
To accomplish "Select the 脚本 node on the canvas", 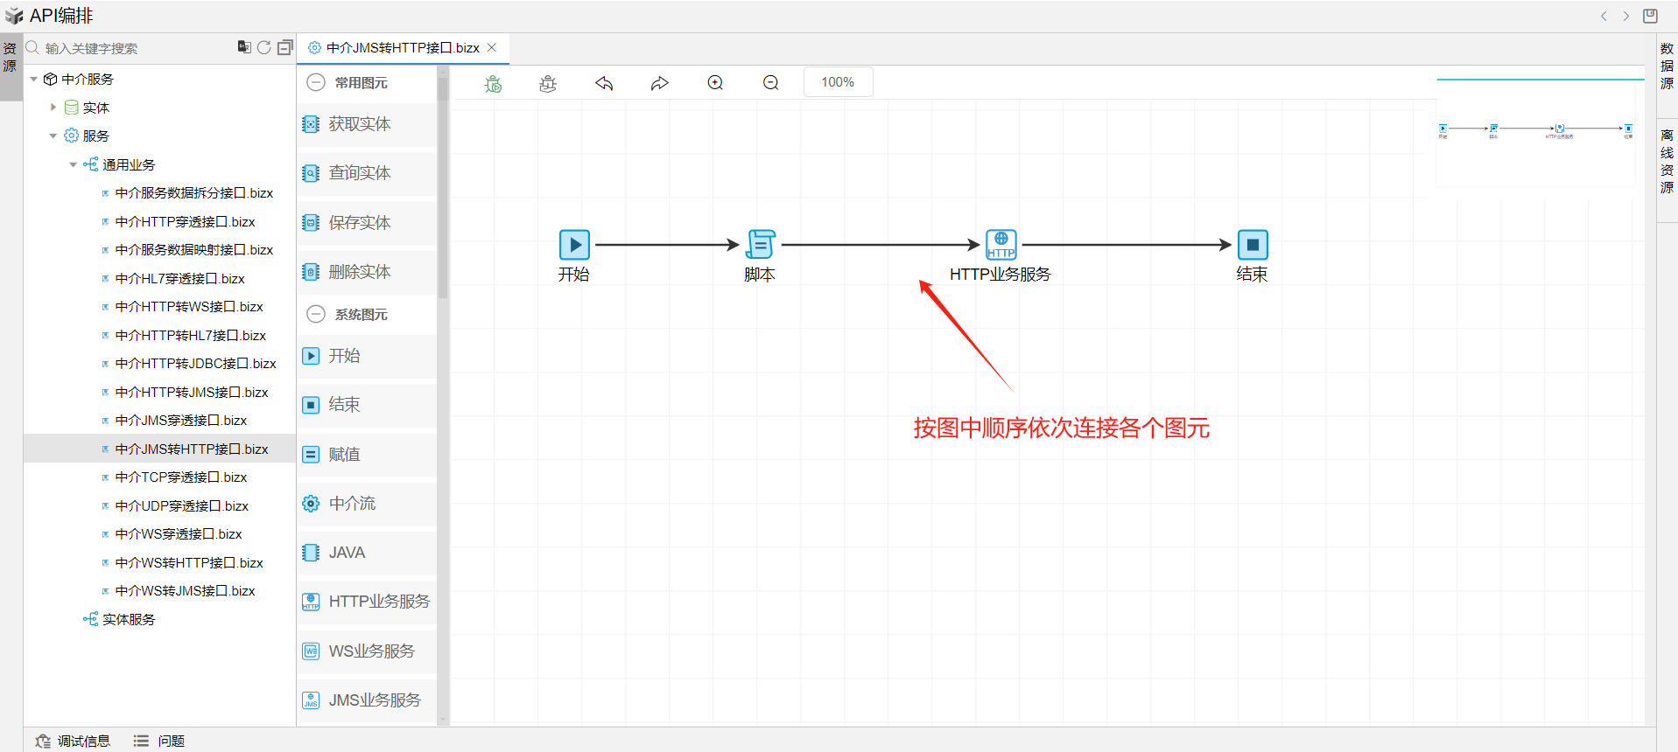I will coord(760,245).
